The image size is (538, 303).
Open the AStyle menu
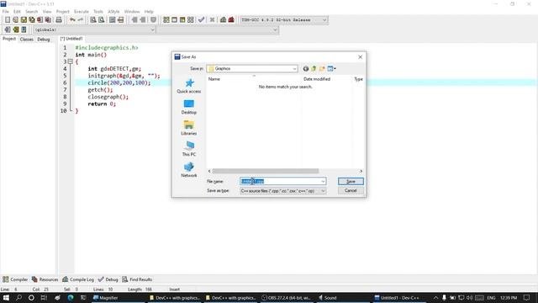point(113,12)
